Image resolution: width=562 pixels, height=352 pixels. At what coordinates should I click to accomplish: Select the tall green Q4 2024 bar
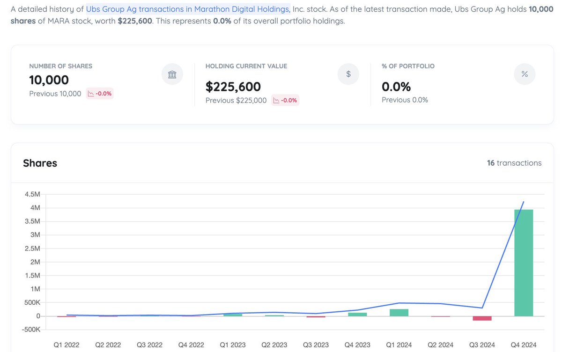[524, 263]
